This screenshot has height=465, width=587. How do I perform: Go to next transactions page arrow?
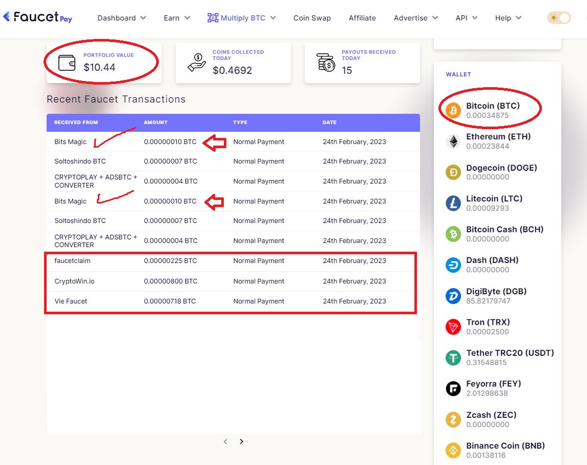(x=241, y=441)
